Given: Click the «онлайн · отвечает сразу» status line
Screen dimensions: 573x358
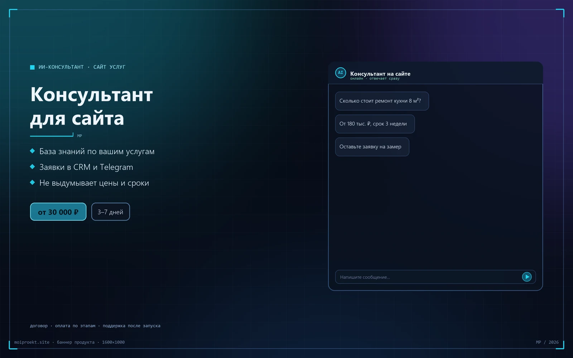Looking at the screenshot, I should click(x=375, y=79).
